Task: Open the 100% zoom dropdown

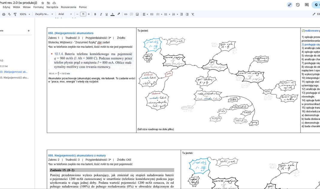Action: [x=25, y=14]
